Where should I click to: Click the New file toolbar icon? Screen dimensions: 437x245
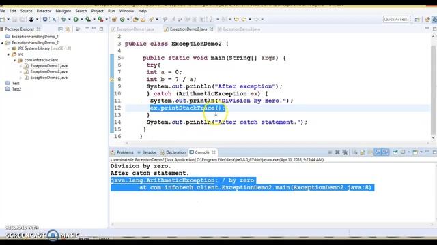(3, 20)
